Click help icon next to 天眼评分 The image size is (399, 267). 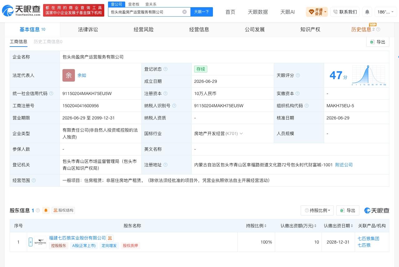298,75
